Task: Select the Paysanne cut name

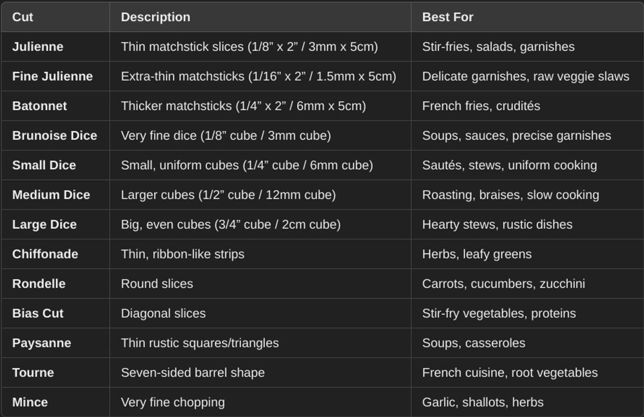Action: click(42, 343)
